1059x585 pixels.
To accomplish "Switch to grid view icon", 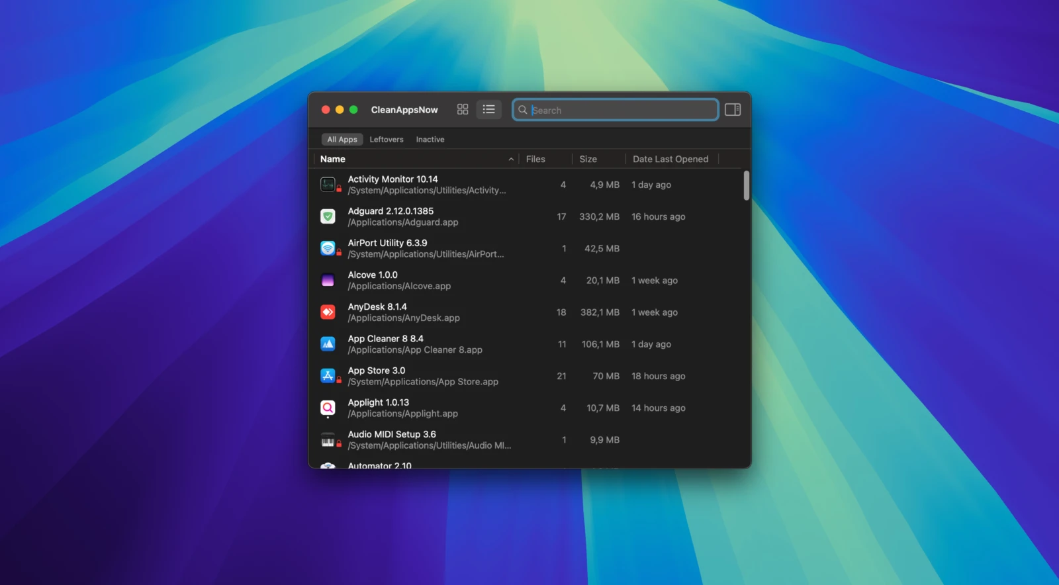I will 463,109.
